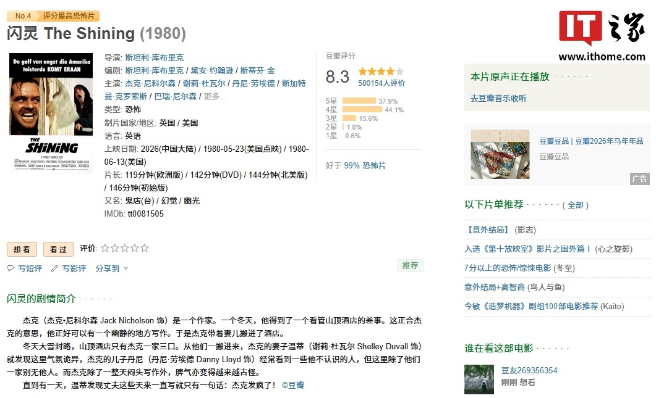
Task: Click The Shining movie poster
Action: (51, 114)
